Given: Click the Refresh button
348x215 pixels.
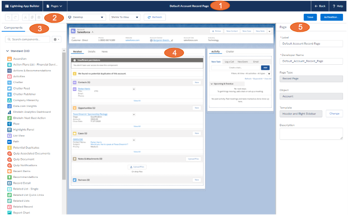Looking at the screenshot, I should [155, 17].
